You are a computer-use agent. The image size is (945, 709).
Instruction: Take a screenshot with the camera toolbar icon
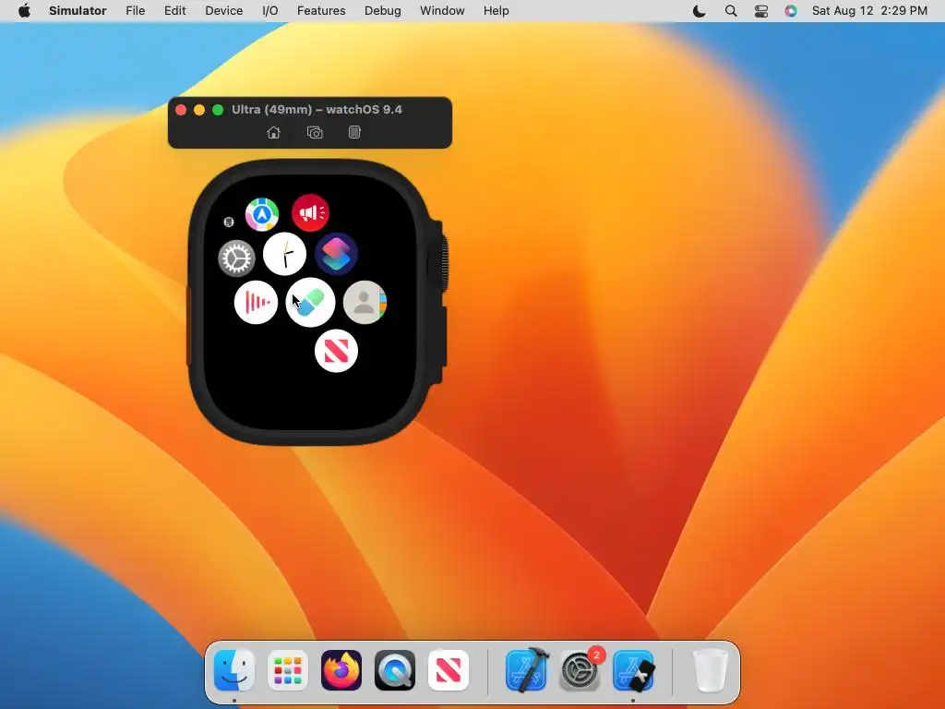click(x=315, y=133)
